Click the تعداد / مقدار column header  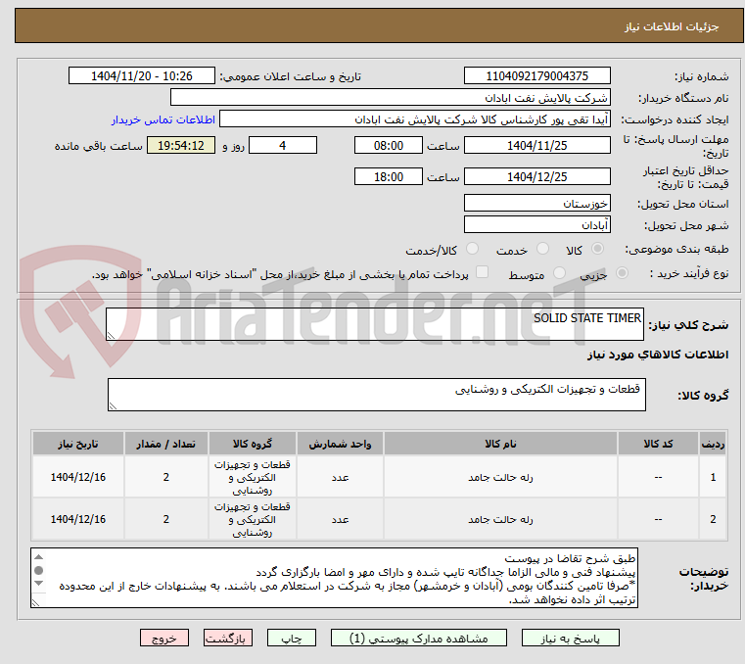click(x=165, y=444)
